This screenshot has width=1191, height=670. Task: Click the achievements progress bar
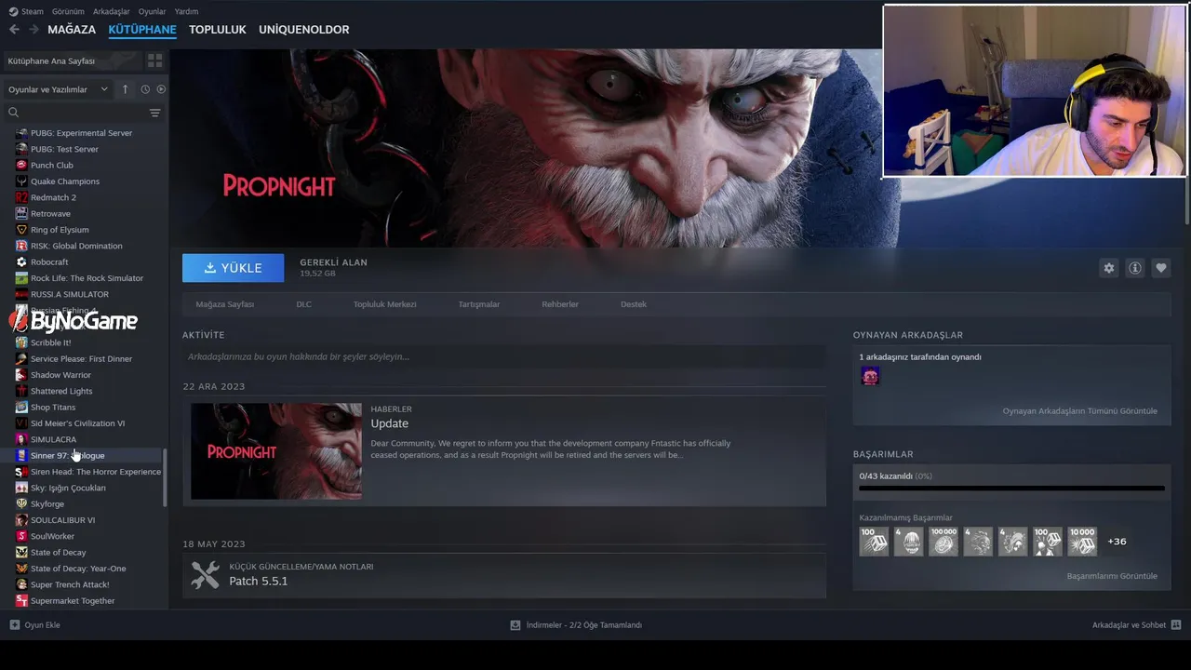point(1011,488)
